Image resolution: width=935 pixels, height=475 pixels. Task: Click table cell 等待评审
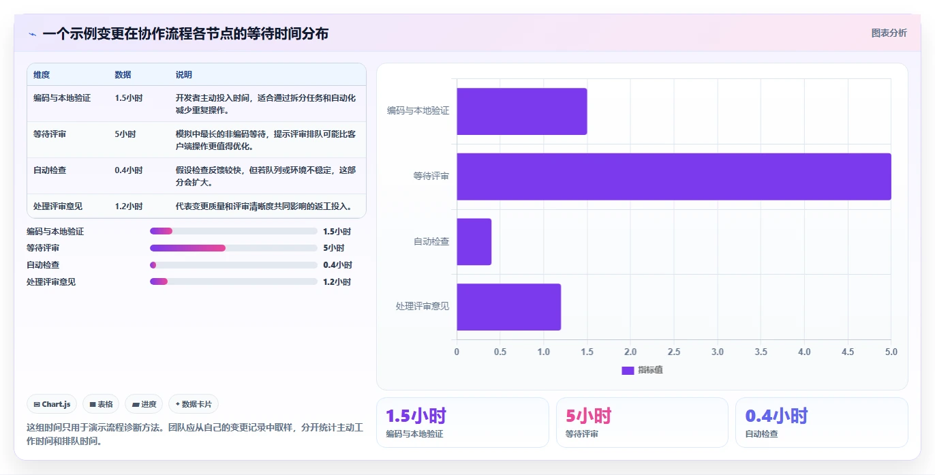pyautogui.click(x=50, y=134)
